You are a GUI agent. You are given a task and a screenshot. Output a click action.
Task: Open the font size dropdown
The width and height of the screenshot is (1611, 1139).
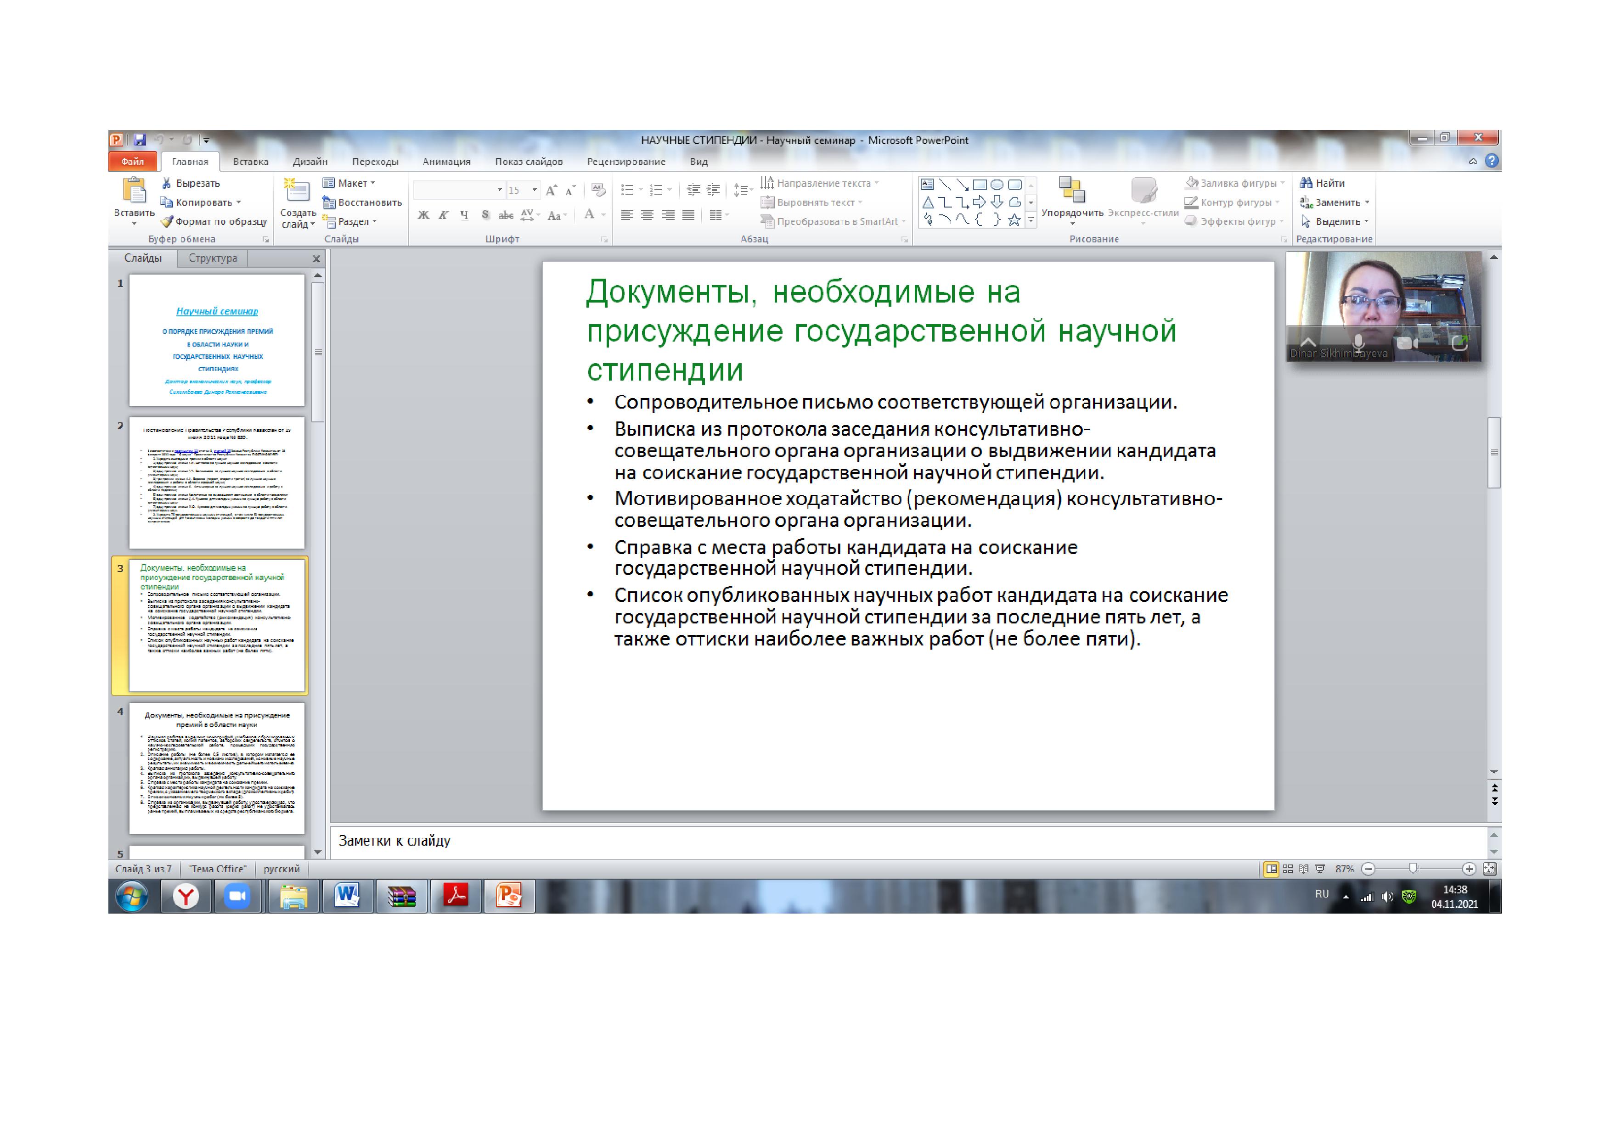coord(535,190)
